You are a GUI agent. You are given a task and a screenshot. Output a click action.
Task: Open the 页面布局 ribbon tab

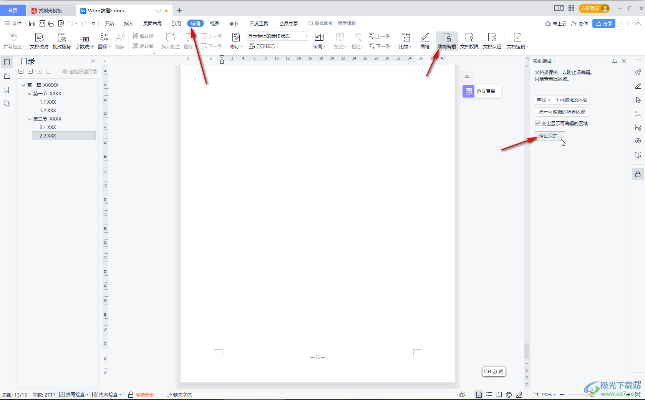(152, 23)
